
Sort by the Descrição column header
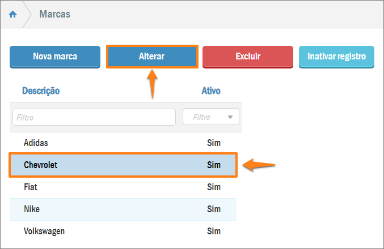coord(41,91)
